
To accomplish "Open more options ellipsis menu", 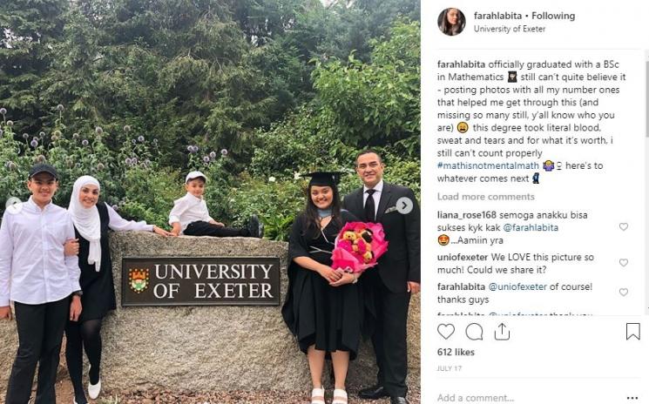I will point(632,398).
